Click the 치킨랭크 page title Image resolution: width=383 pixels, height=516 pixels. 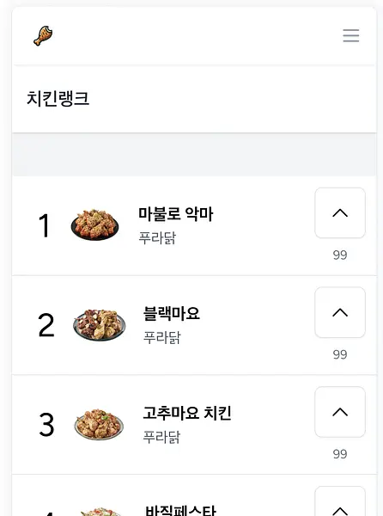click(58, 98)
